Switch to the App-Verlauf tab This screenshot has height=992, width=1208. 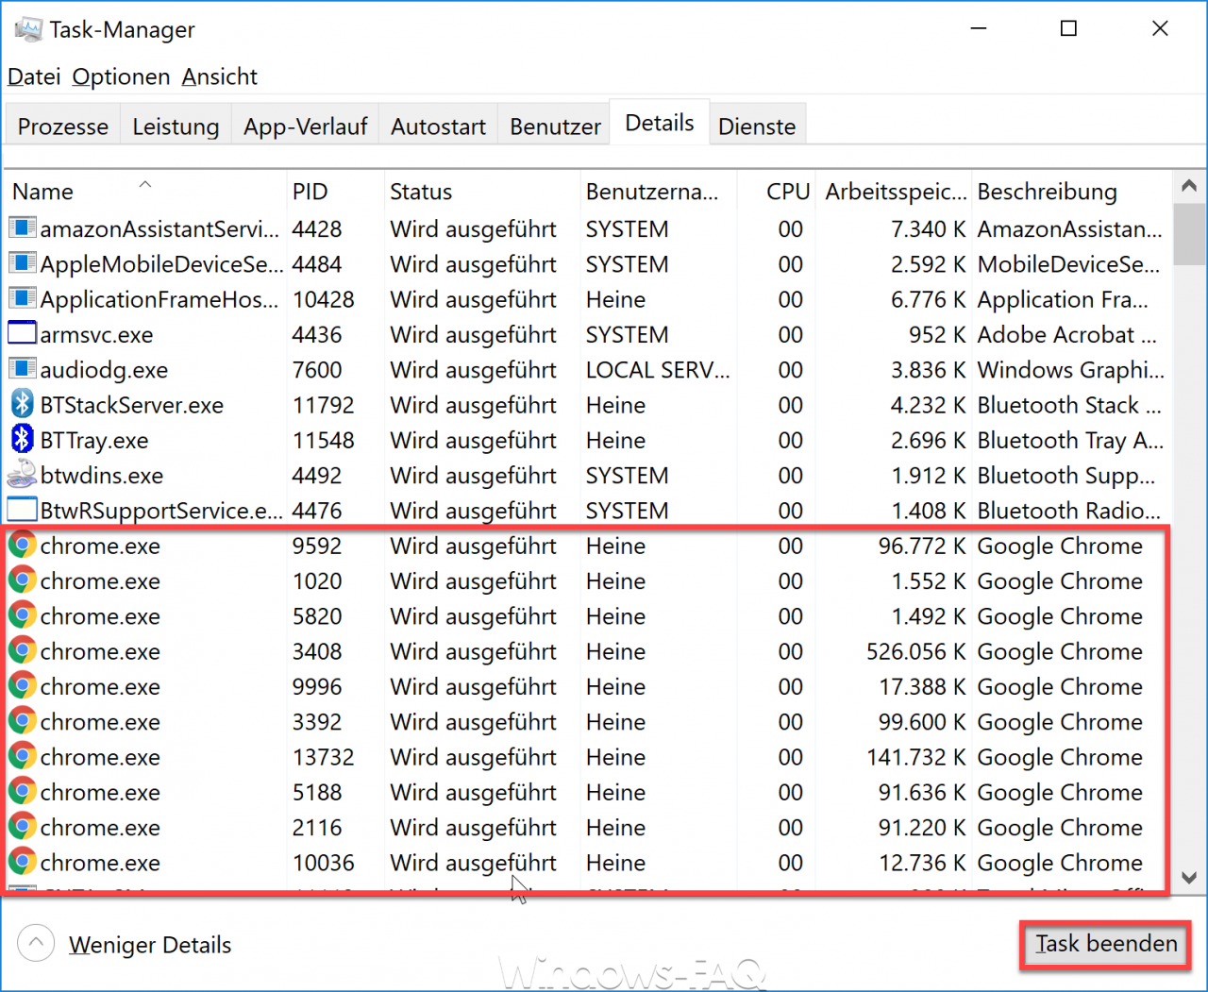305,126
